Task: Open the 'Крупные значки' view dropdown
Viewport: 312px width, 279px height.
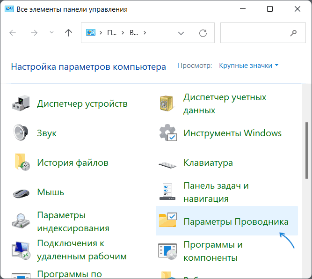Action: 248,66
